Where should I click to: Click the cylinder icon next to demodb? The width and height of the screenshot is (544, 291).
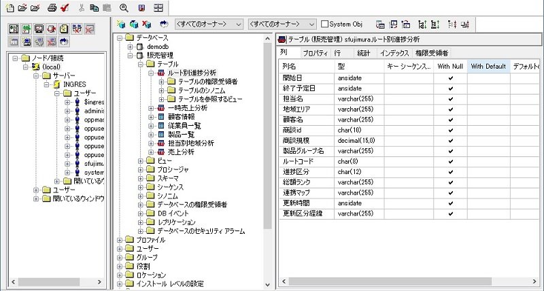(139, 46)
